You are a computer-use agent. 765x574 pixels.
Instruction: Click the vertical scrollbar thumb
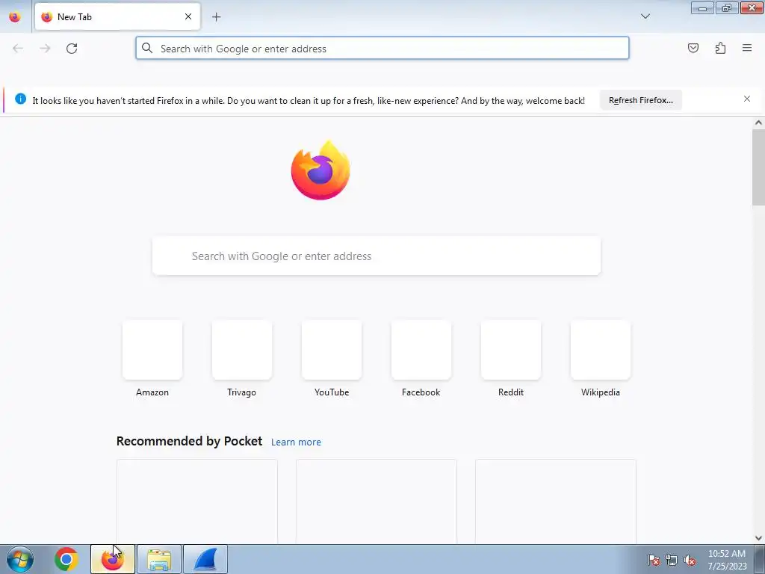758,167
